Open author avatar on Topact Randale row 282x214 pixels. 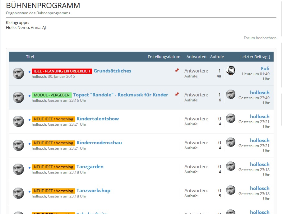pyautogui.click(x=18, y=97)
